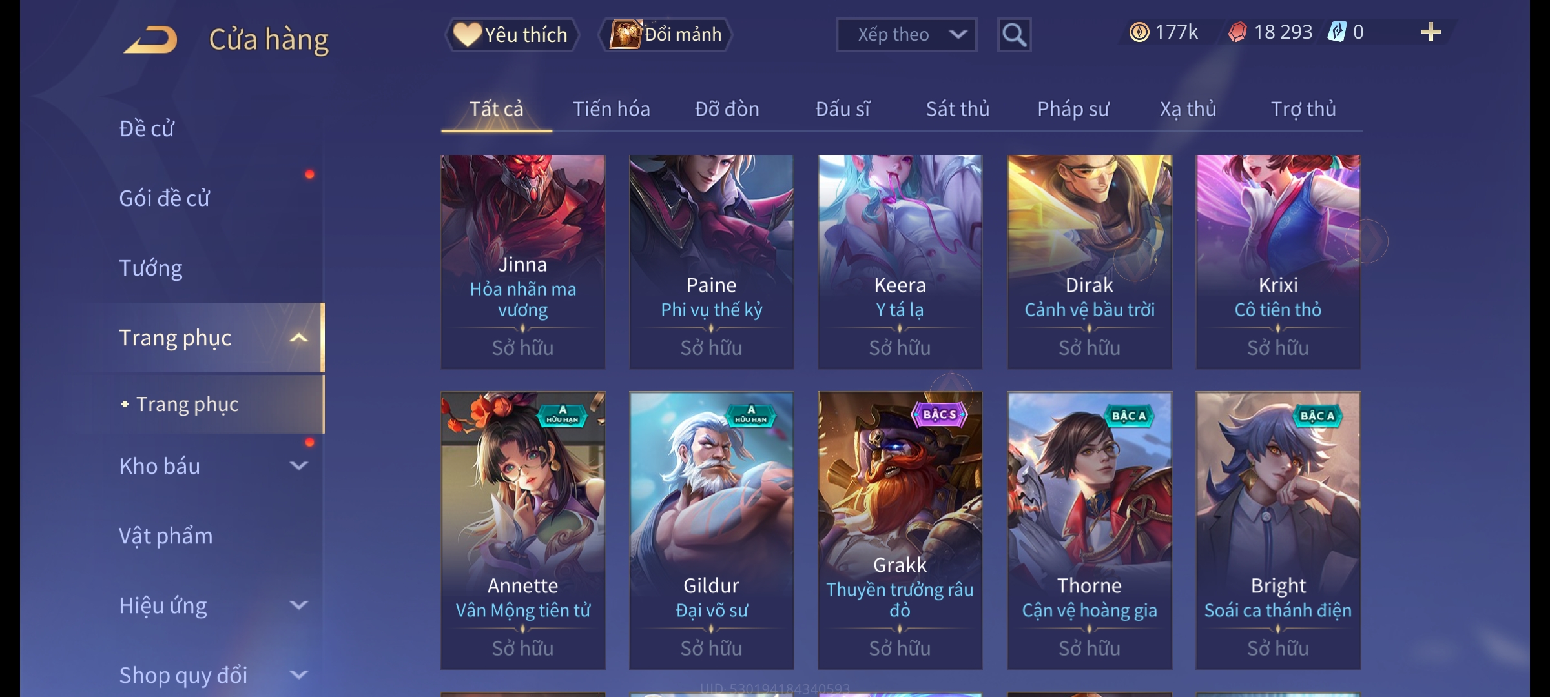Viewport: 1550px width, 697px height.
Task: Expand the Hiệu ứng sidebar section
Action: coord(298,605)
